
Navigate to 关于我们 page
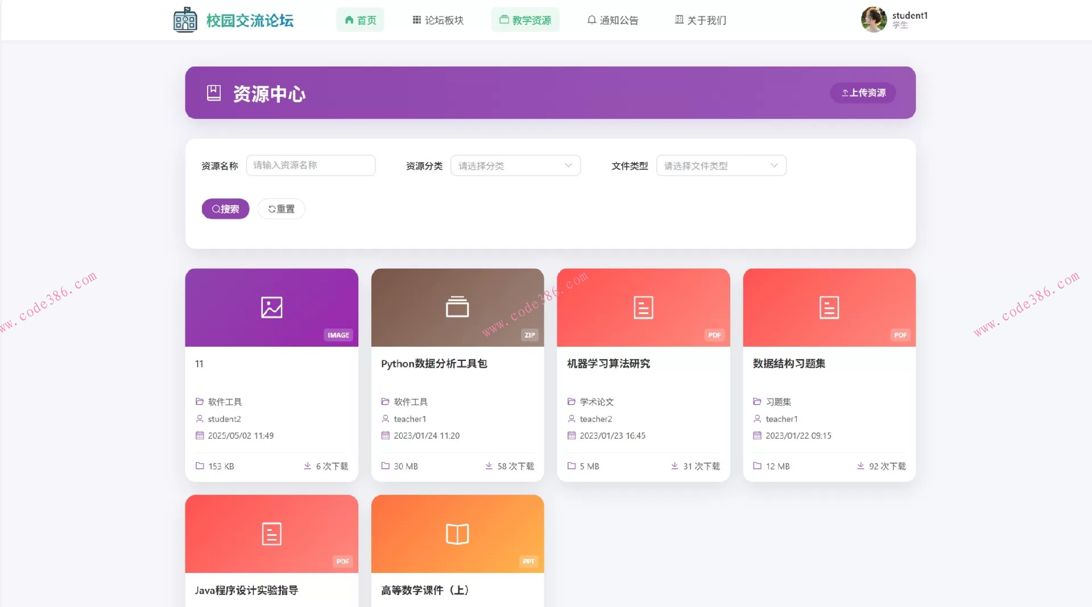point(700,20)
